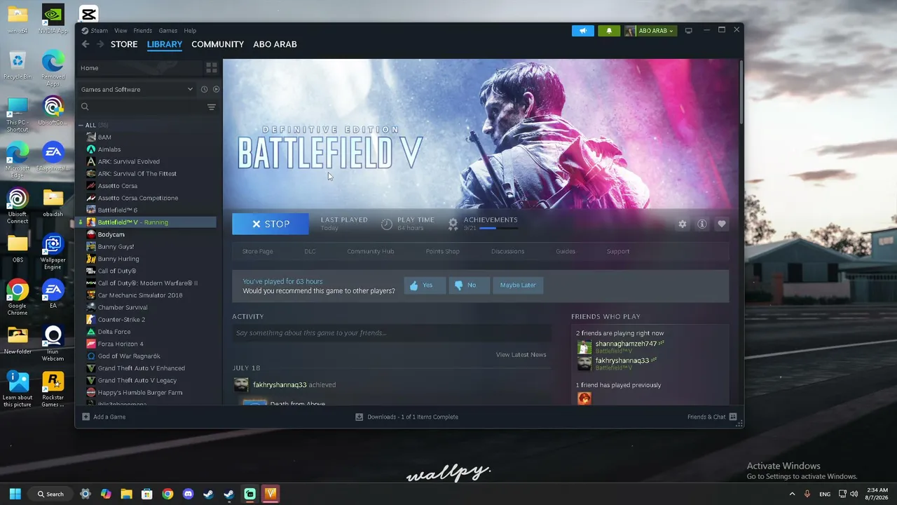The height and width of the screenshot is (505, 897).
Task: Open the Community Hub link
Action: click(371, 251)
